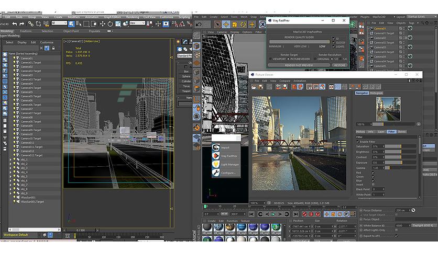This screenshot has height=253, width=438.
Task: Open the Standard Primitives dropdown
Action: (184, 56)
